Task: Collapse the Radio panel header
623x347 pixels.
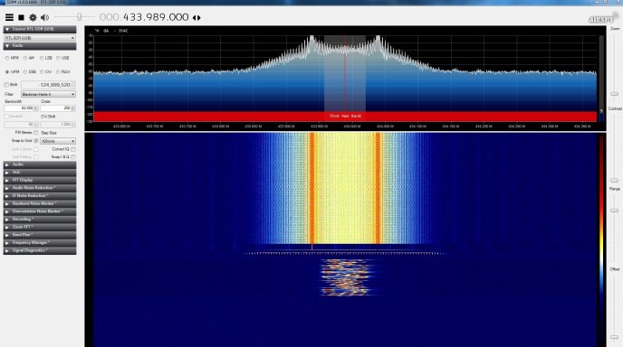Action: click(40, 46)
